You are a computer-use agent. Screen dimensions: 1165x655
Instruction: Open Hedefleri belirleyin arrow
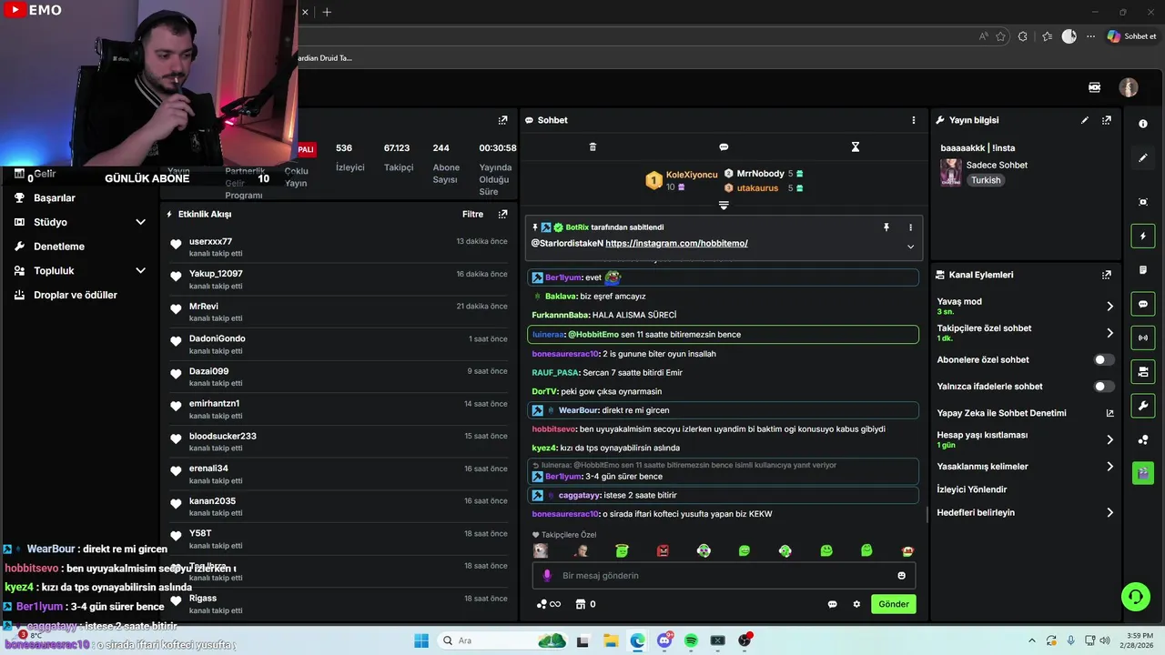(x=1109, y=513)
